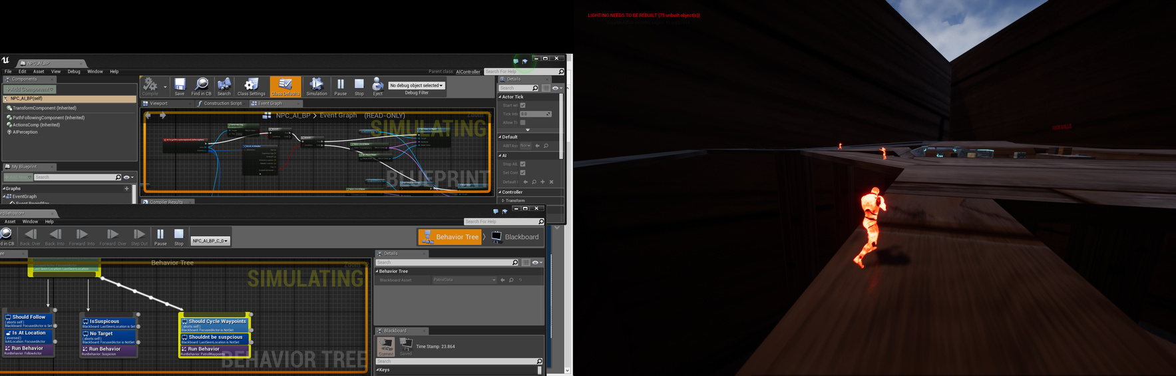Toggle the Allow Tick checkbox under Actor Tick
The width and height of the screenshot is (1176, 376).
point(522,122)
